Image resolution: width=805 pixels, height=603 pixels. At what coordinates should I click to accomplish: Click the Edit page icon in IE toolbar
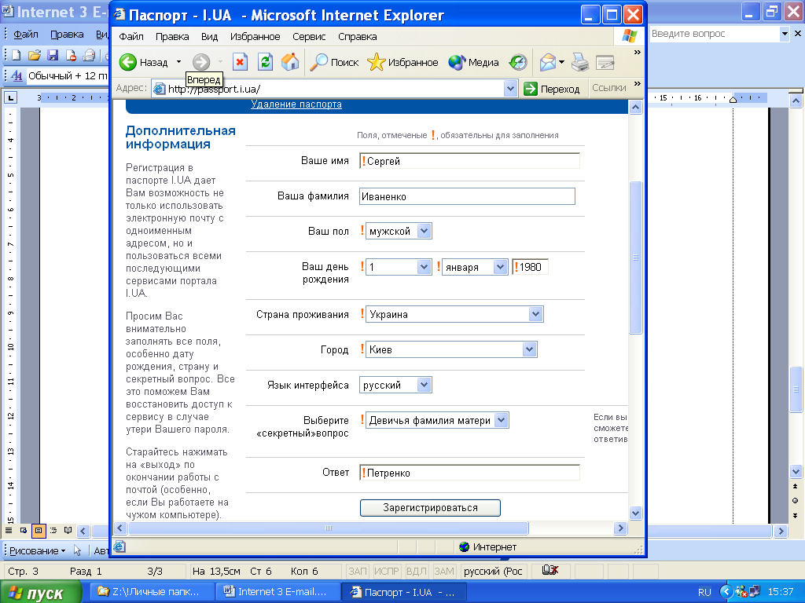pos(605,63)
